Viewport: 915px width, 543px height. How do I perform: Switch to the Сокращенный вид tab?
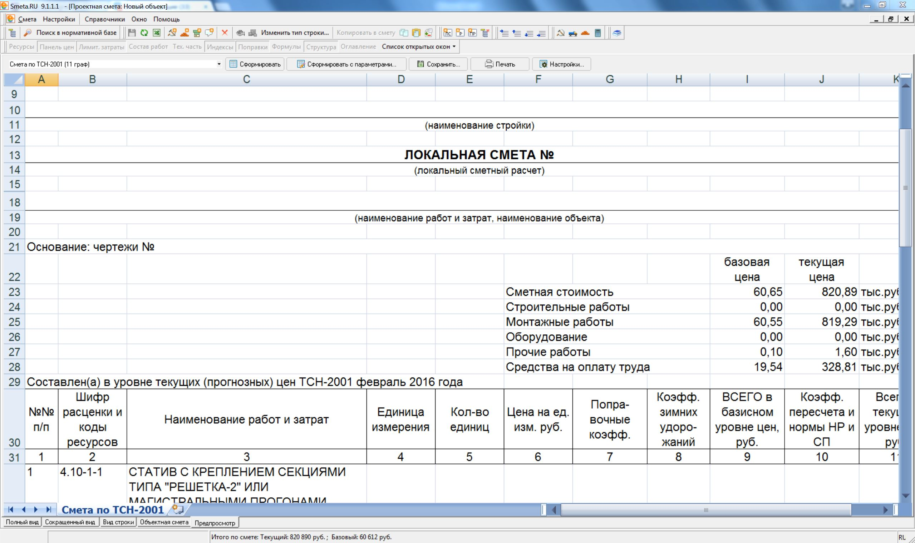click(70, 523)
